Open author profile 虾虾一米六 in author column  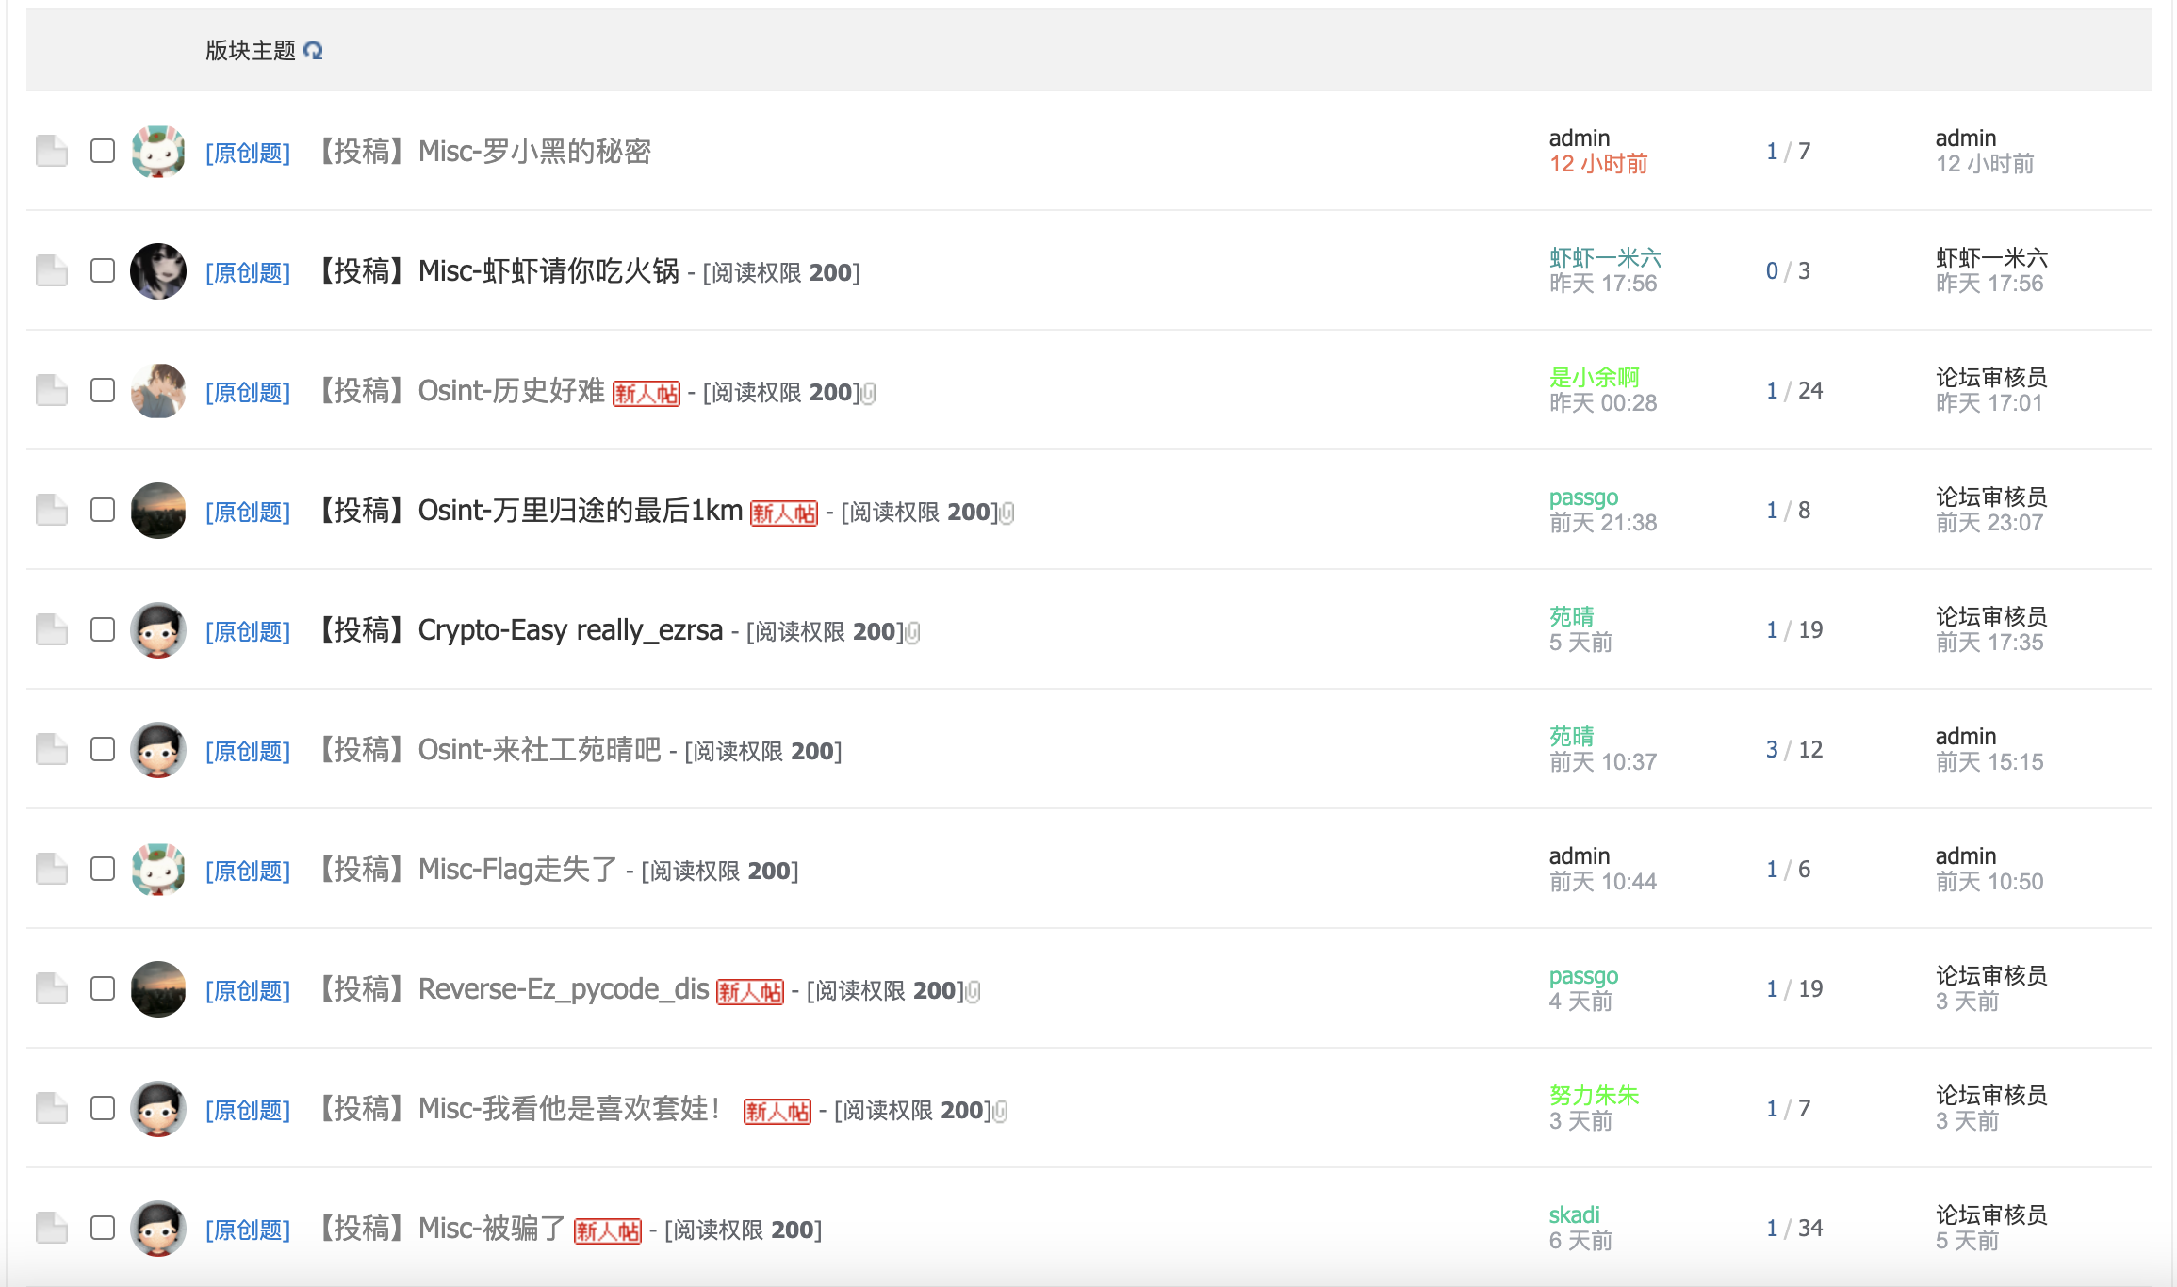point(1605,257)
